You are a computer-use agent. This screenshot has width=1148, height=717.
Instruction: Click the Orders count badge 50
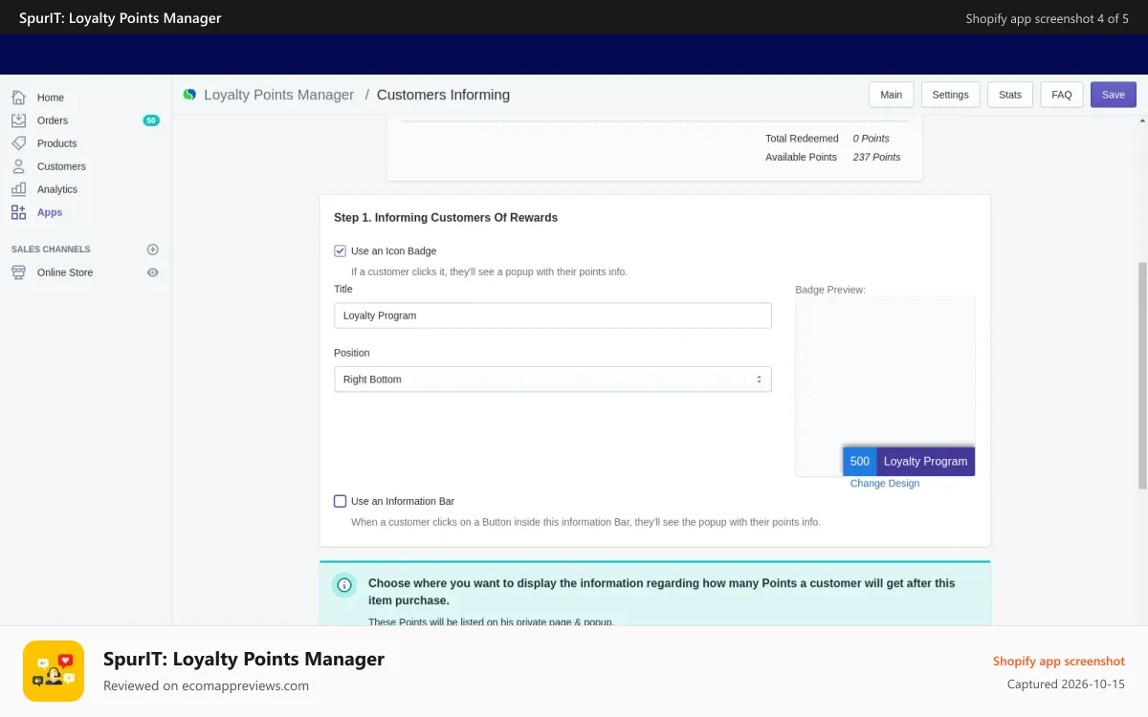click(x=151, y=120)
